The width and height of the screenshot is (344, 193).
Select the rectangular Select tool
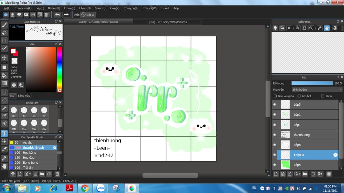pyautogui.click(x=4, y=93)
